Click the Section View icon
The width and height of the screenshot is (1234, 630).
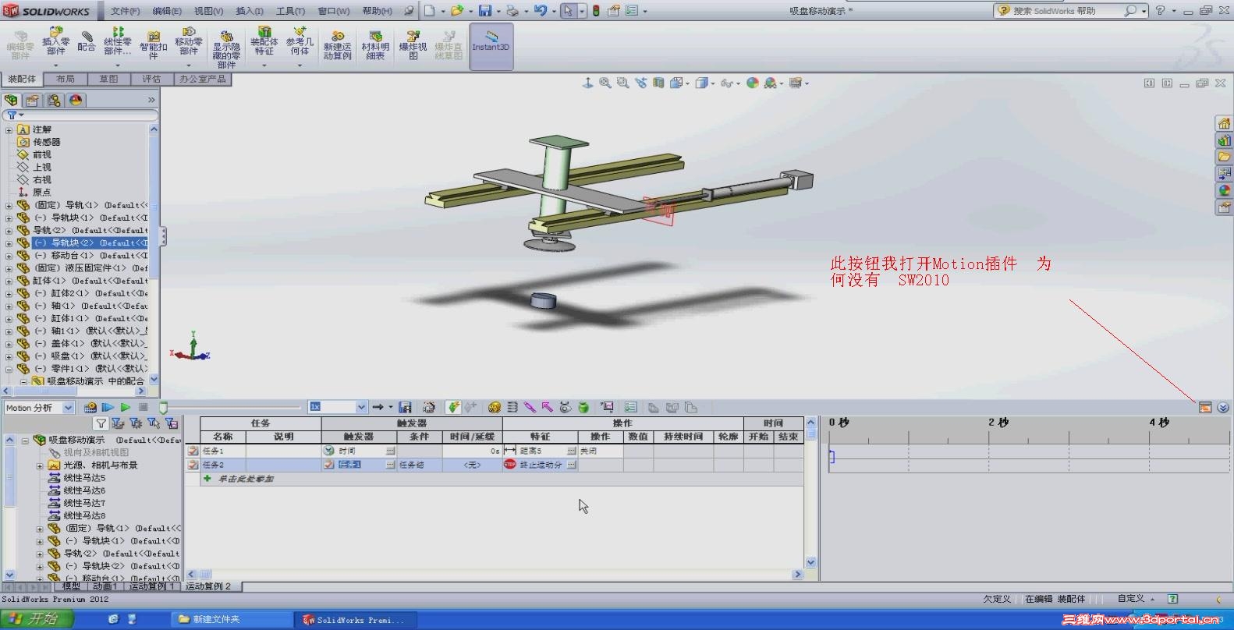pos(659,83)
